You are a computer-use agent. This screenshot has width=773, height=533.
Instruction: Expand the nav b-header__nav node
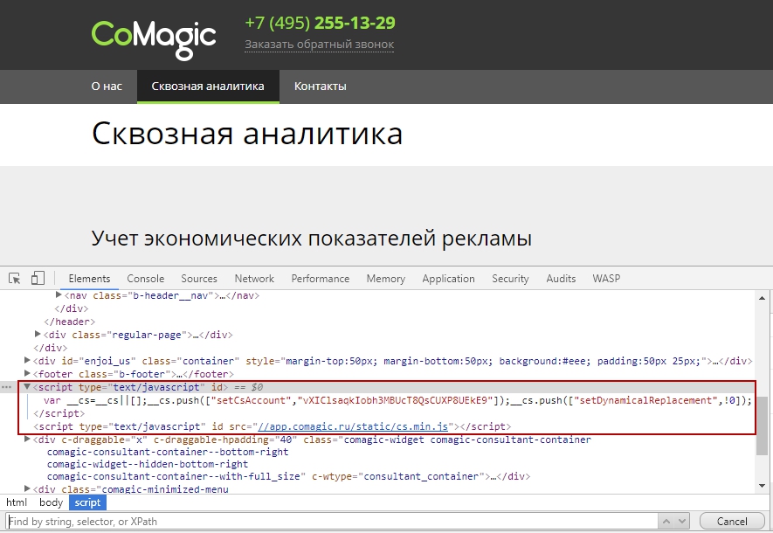click(59, 294)
